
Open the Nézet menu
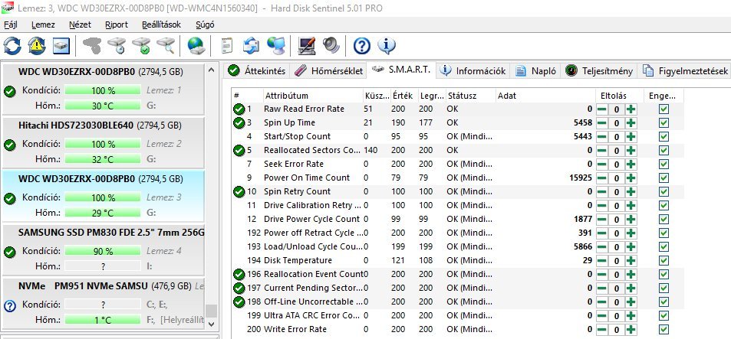click(80, 24)
